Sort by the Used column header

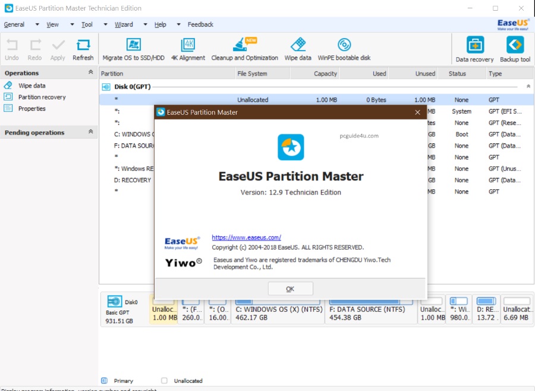pos(364,73)
